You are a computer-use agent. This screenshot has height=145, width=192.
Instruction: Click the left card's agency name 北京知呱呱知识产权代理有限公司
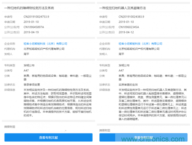44,49
